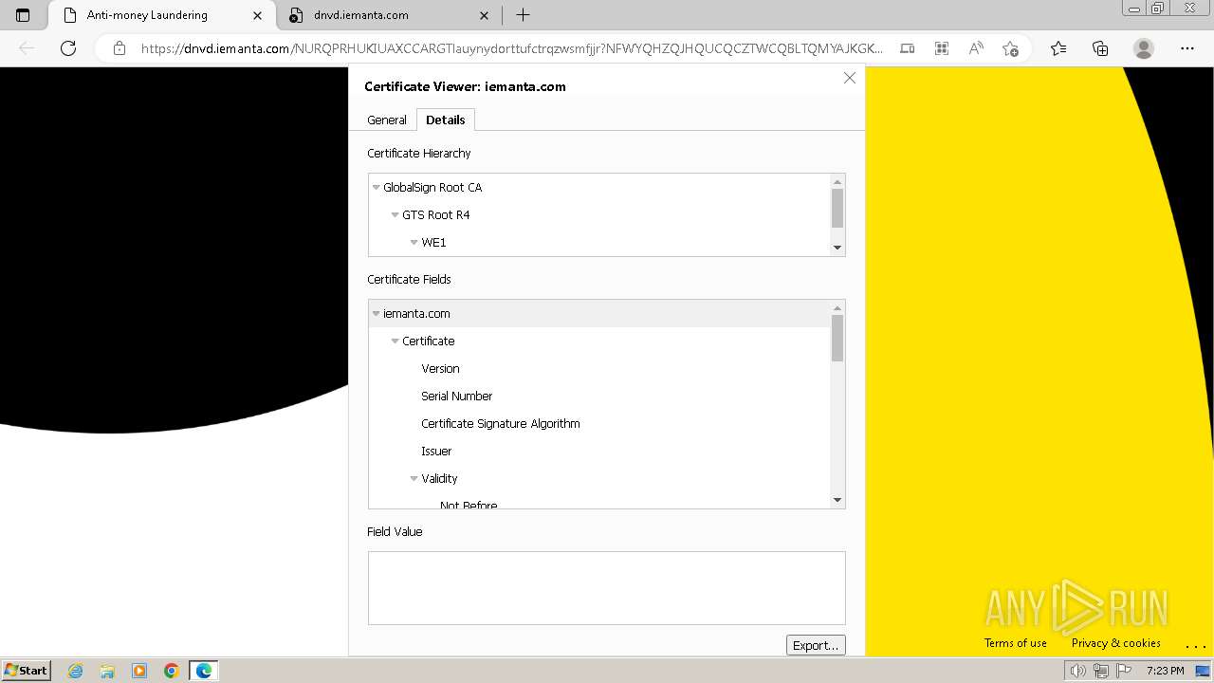This screenshot has width=1214, height=683.
Task: Click up arrow of Certificate Hierarchy scrollbar
Action: pos(837,181)
